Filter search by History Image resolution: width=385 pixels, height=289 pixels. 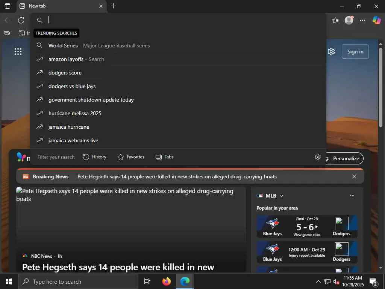click(95, 157)
